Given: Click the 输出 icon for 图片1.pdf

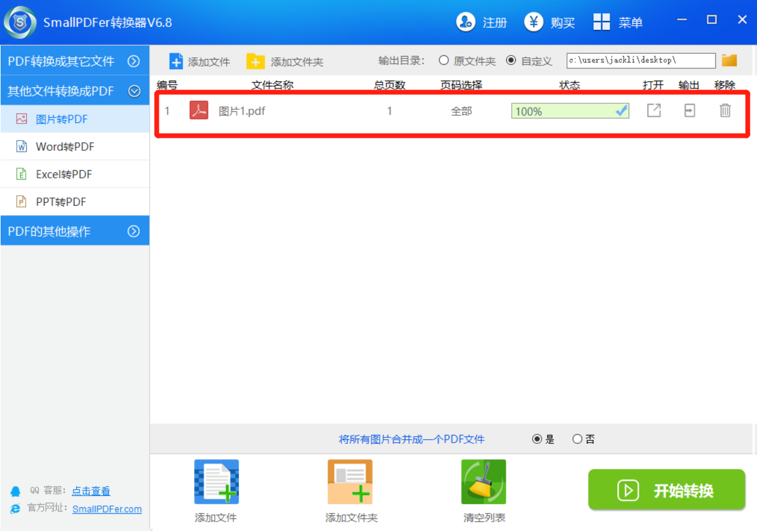Looking at the screenshot, I should [690, 110].
